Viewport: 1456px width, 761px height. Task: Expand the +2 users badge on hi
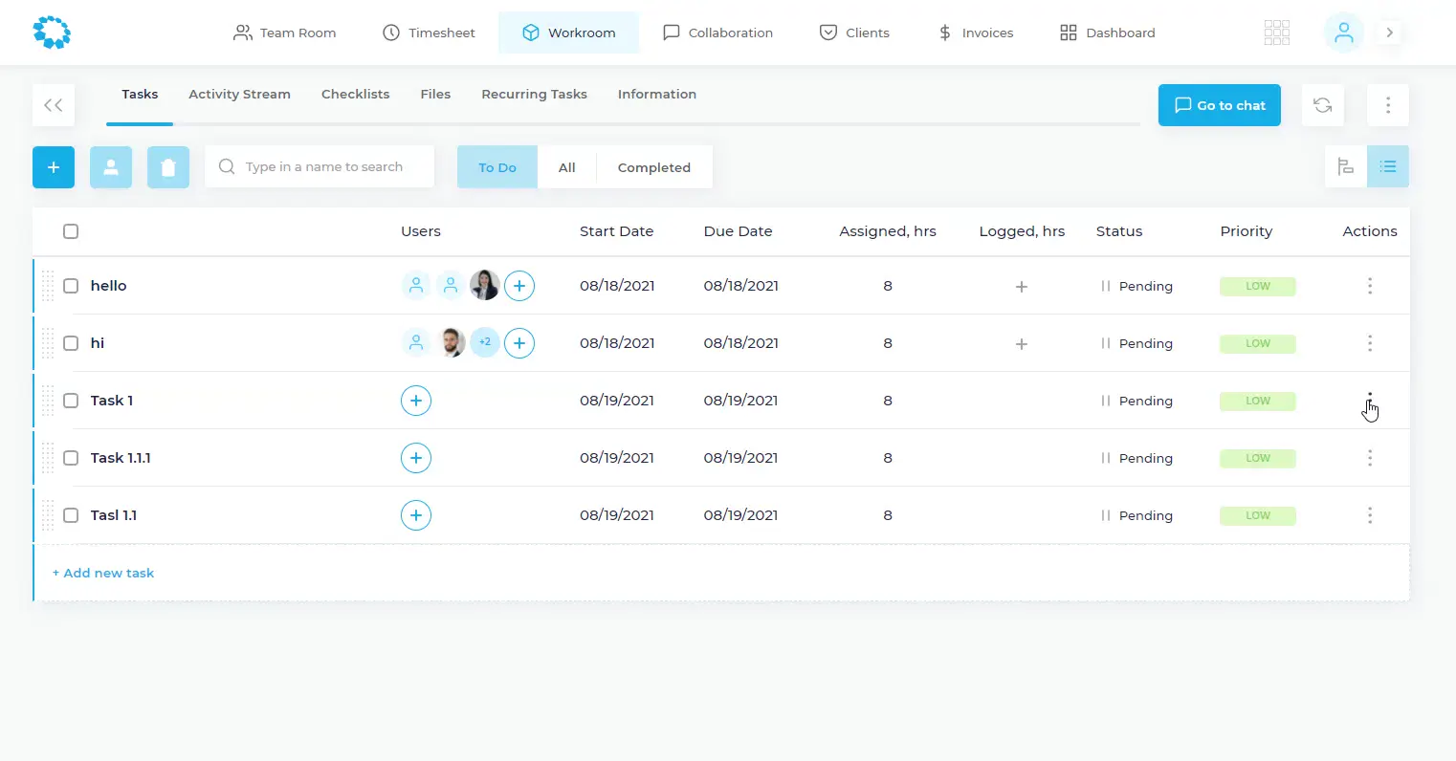point(485,342)
